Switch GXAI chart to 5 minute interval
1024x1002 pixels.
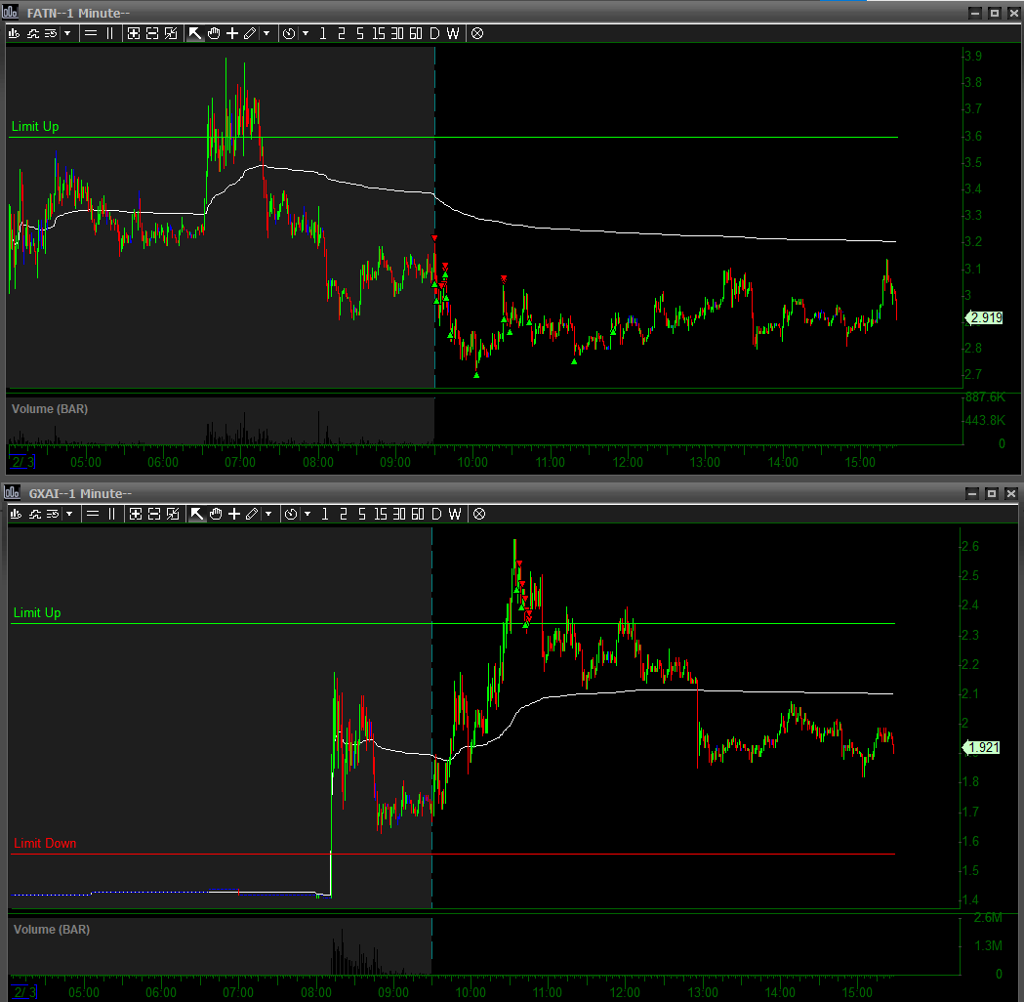pos(362,514)
